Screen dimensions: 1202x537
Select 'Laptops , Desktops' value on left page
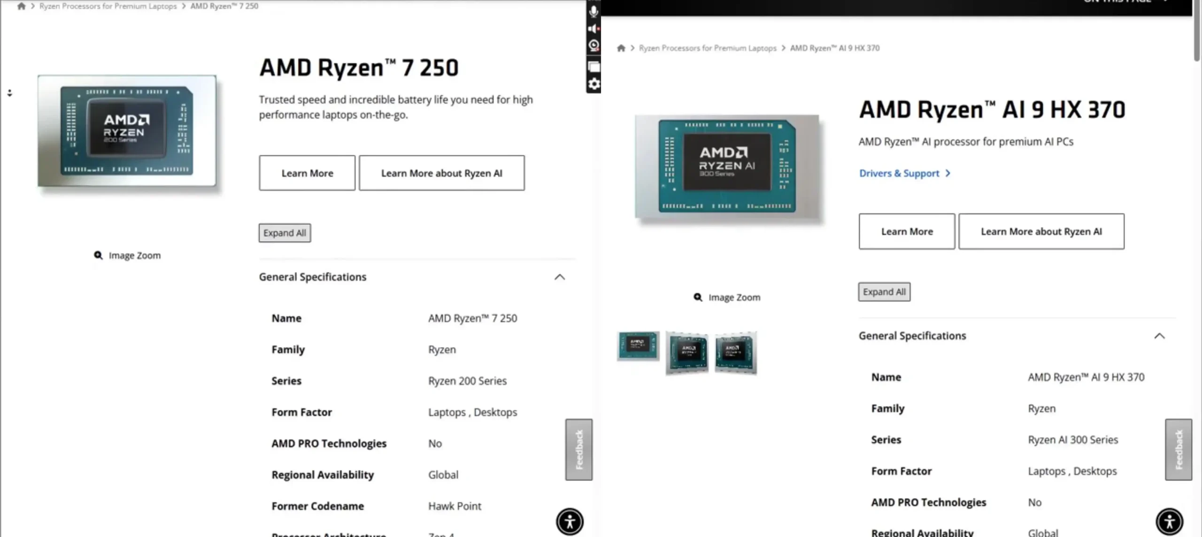(472, 412)
